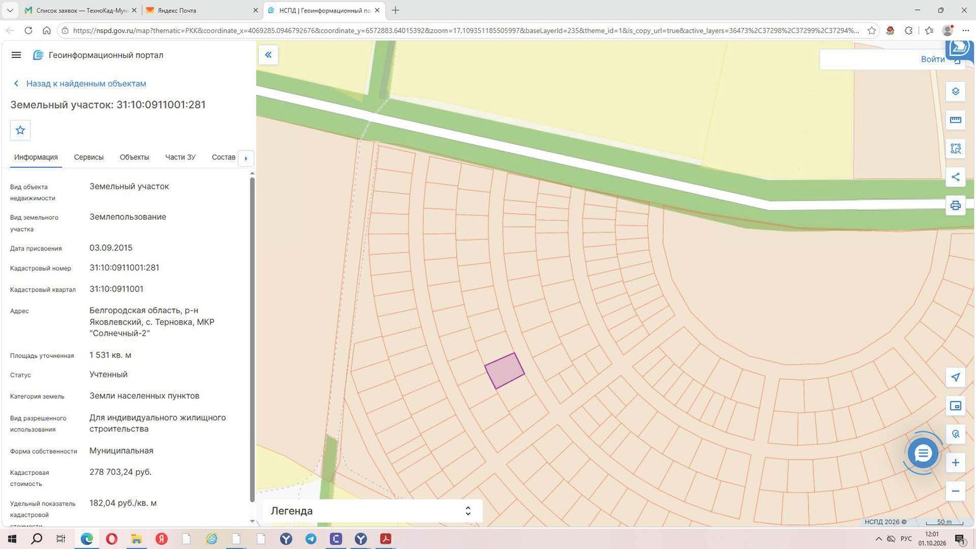
Task: Open the Части ЗУ tab
Action: coord(180,157)
